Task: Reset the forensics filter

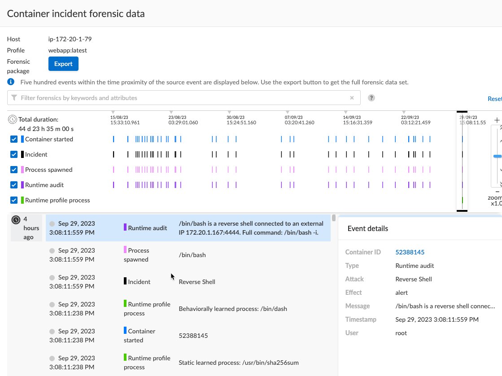Action: (494, 98)
